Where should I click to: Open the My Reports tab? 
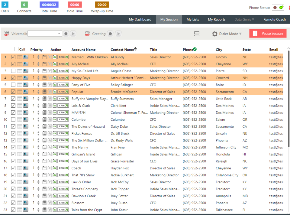point(217,19)
